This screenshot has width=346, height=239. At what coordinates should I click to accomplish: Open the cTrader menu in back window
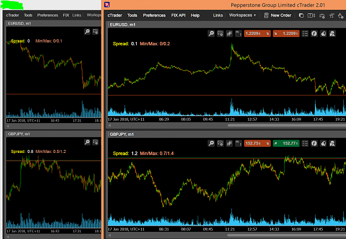(13, 15)
